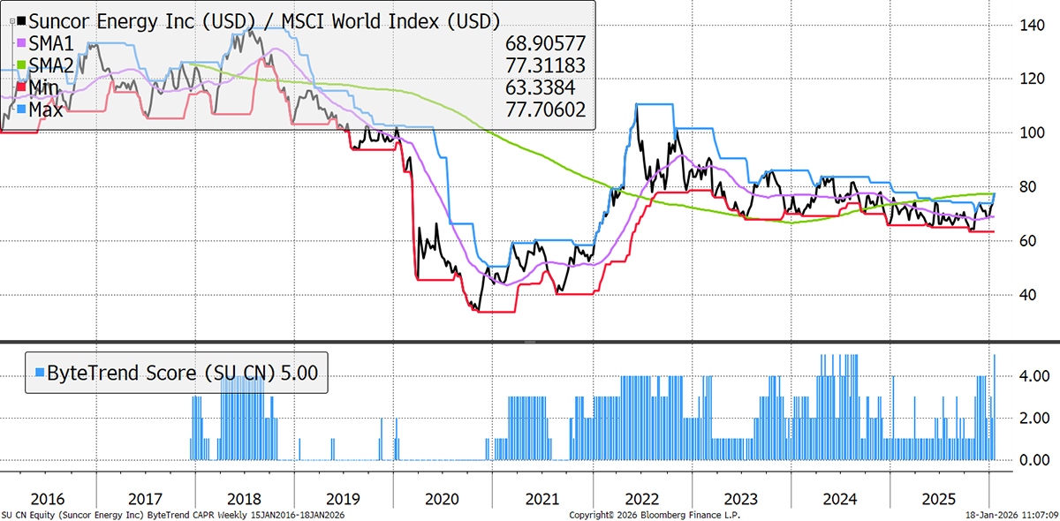The image size is (1060, 521).
Task: Click the 2023 year label on time axis
Action: pos(739,498)
